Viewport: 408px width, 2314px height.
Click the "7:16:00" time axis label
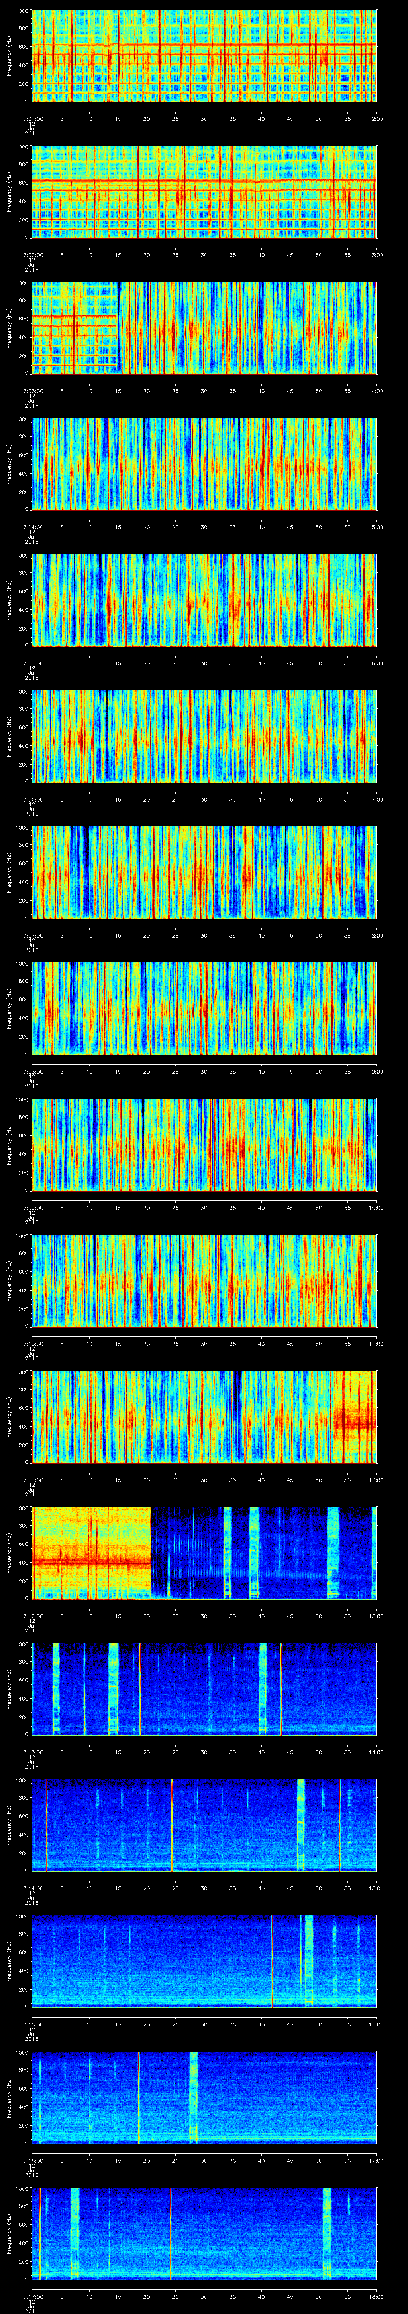[x=32, y=2160]
